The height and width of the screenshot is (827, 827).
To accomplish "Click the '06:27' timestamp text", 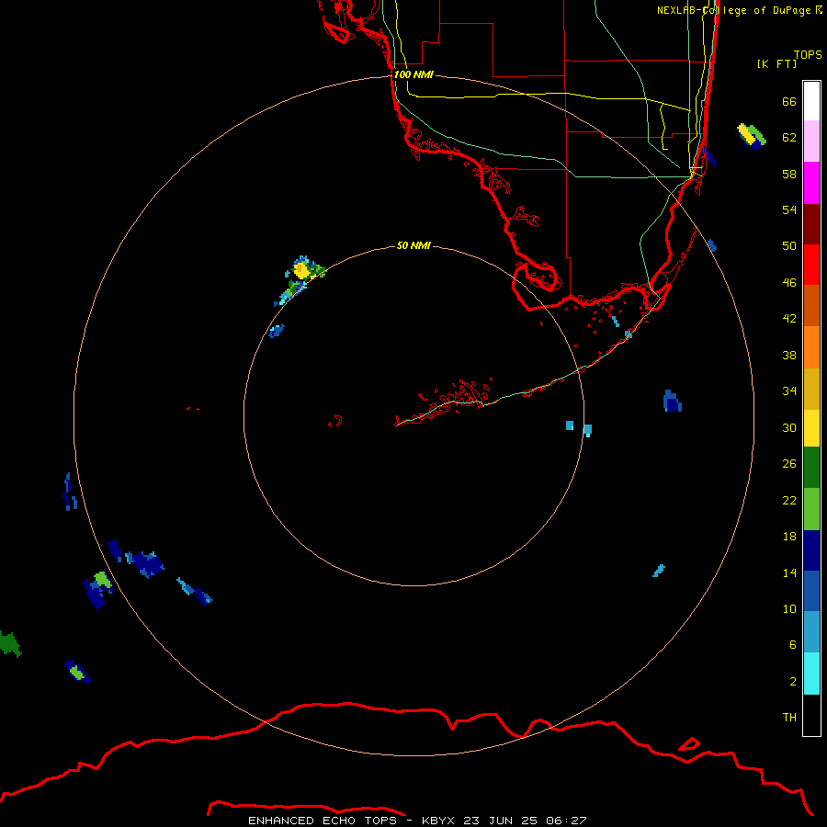I will 566,821.
